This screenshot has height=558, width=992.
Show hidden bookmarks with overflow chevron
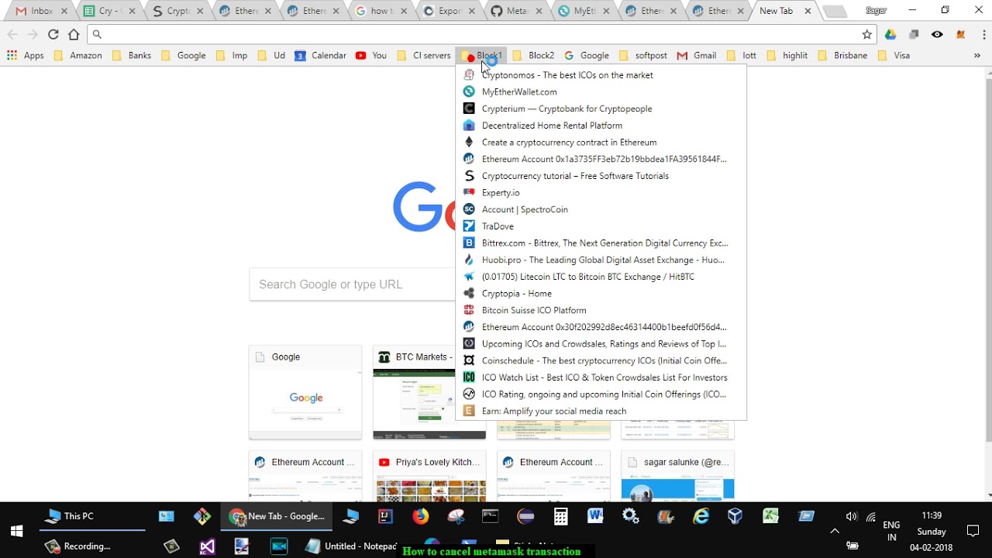[x=976, y=56]
